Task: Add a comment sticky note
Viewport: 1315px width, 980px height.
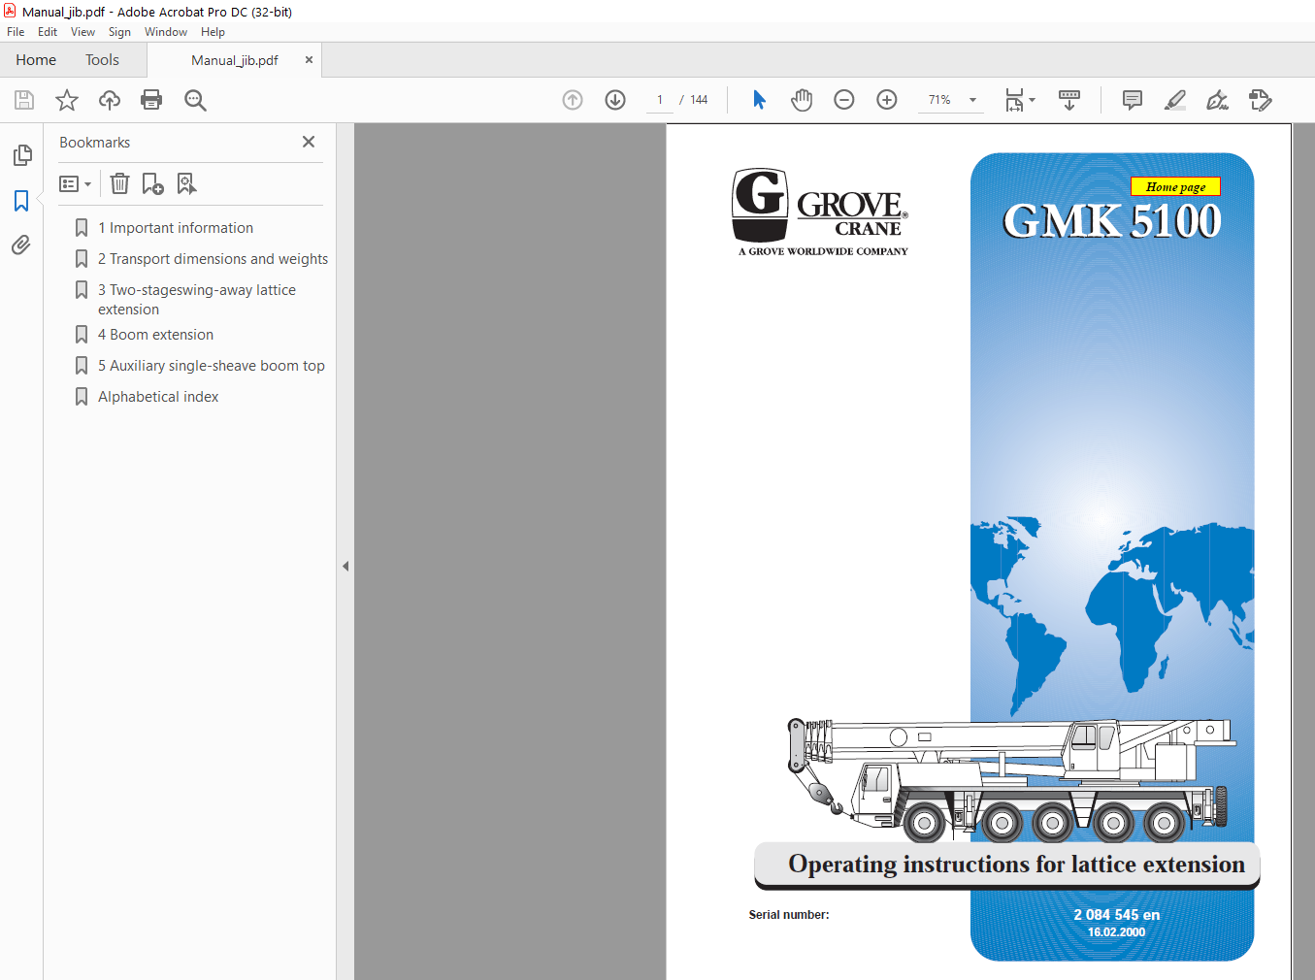Action: [1132, 100]
